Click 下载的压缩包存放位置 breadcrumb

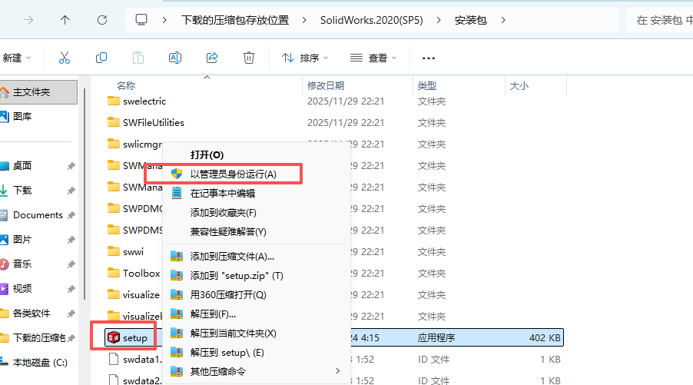(235, 20)
